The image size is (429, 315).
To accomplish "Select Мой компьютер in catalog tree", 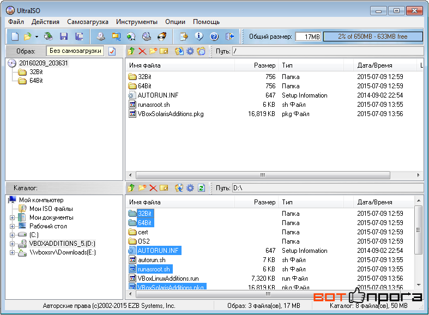I will pos(41,200).
